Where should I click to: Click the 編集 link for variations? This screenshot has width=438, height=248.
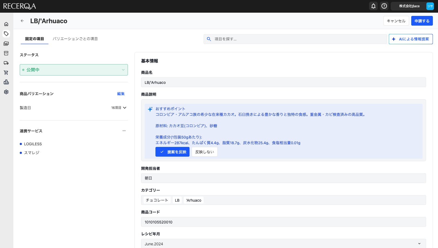tap(121, 94)
